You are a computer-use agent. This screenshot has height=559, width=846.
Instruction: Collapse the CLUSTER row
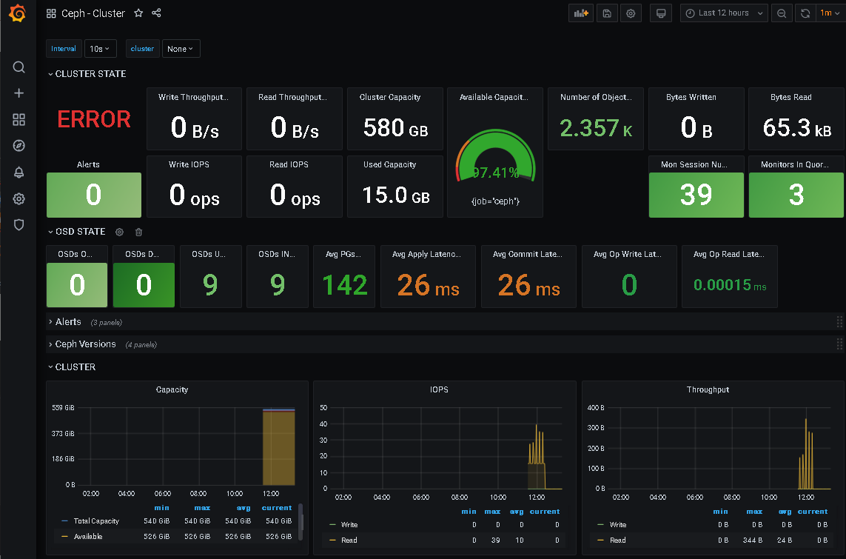[72, 367]
